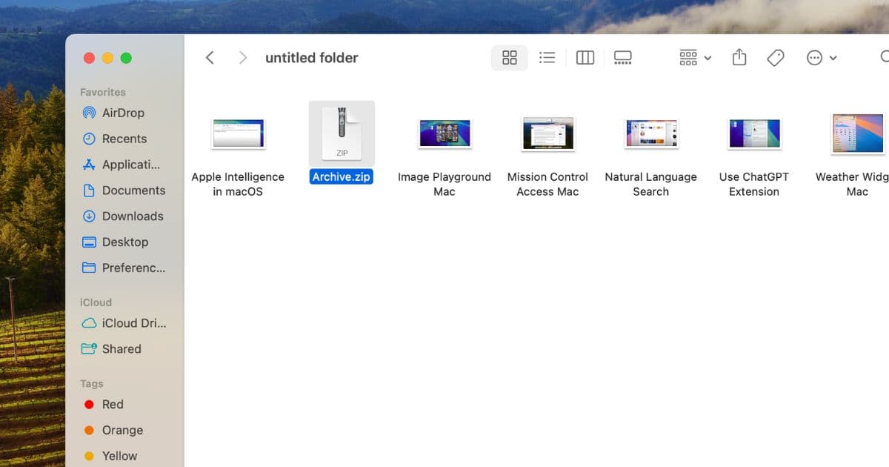Click the yellow minimize window button

pos(107,58)
